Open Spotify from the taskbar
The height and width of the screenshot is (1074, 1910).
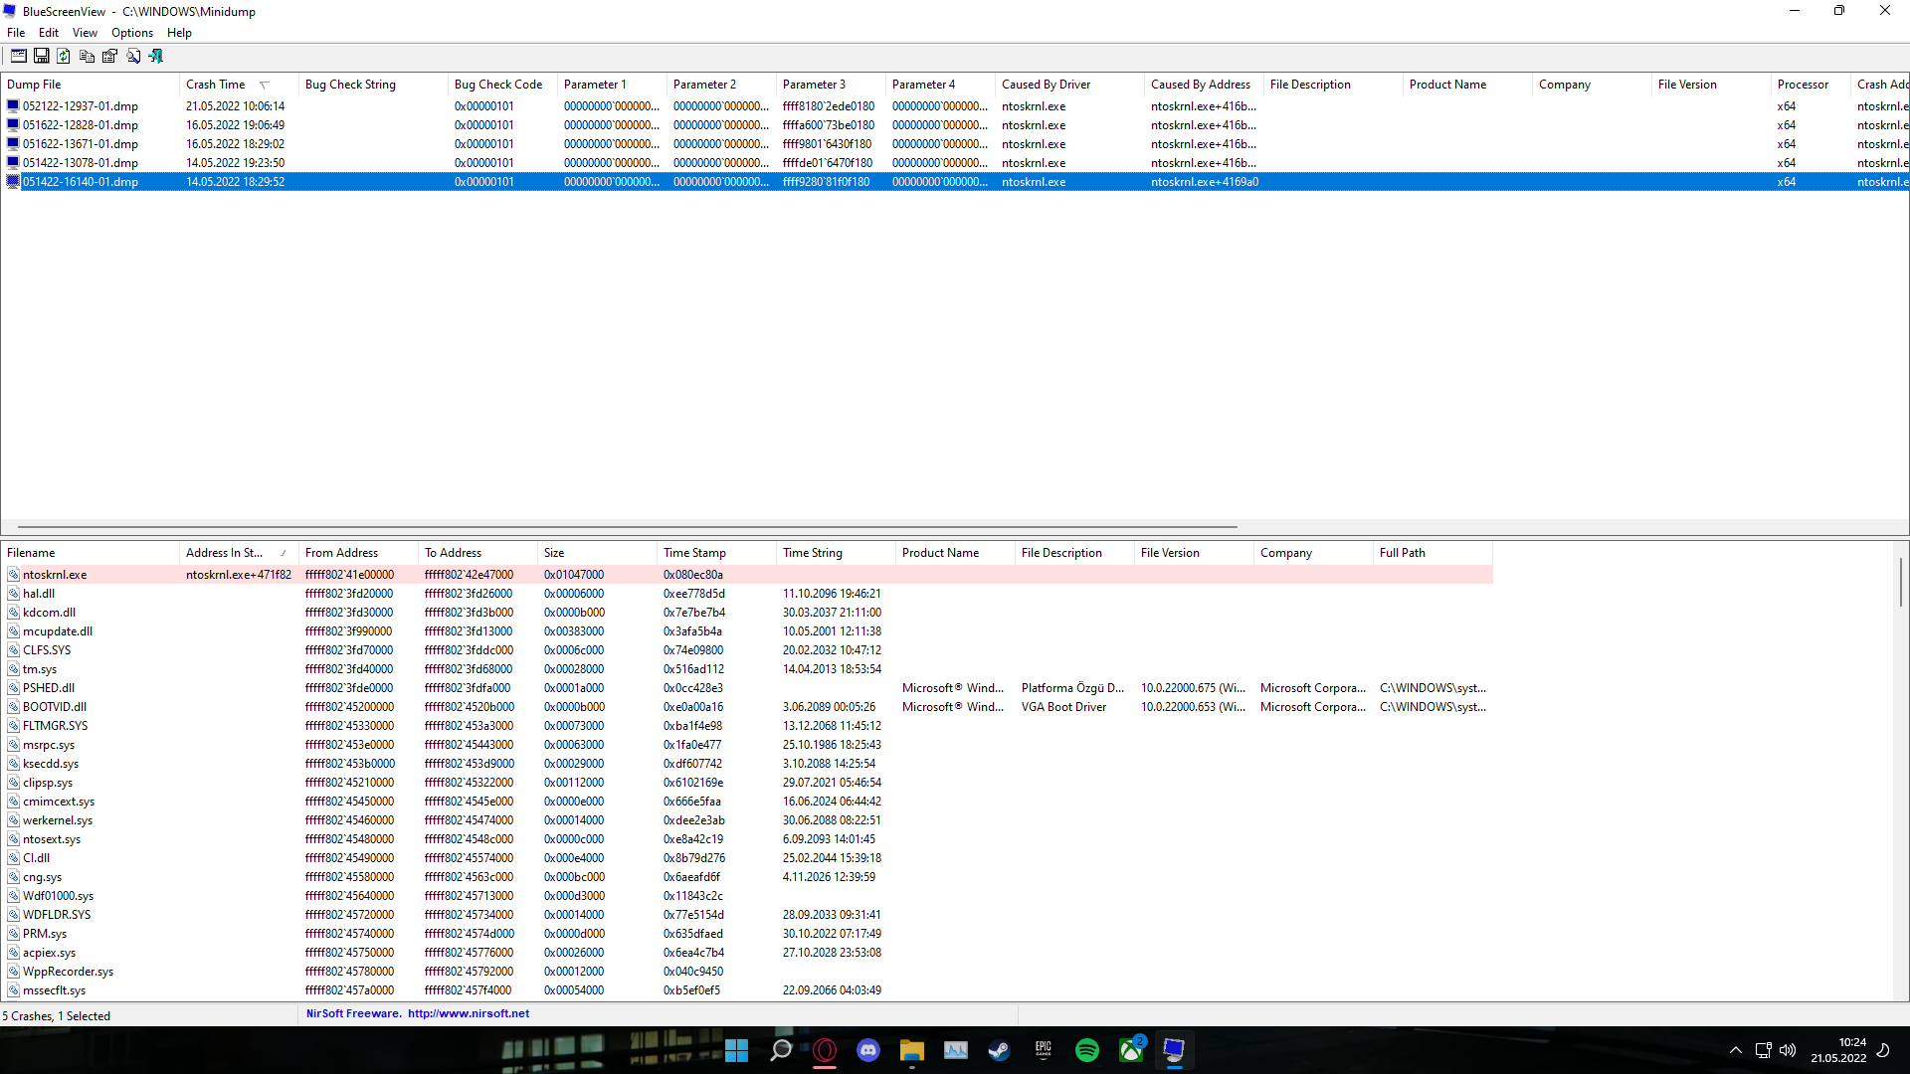1086,1050
